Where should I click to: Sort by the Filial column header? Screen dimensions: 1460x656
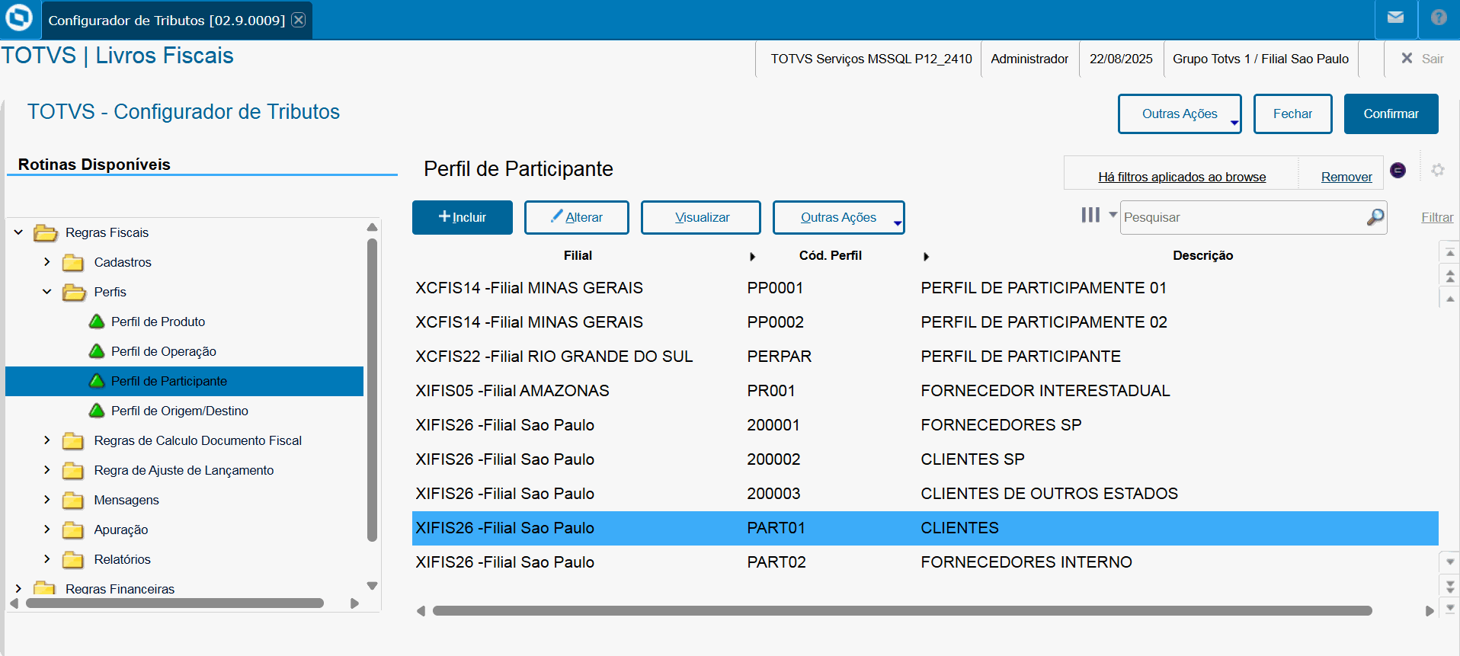(578, 256)
